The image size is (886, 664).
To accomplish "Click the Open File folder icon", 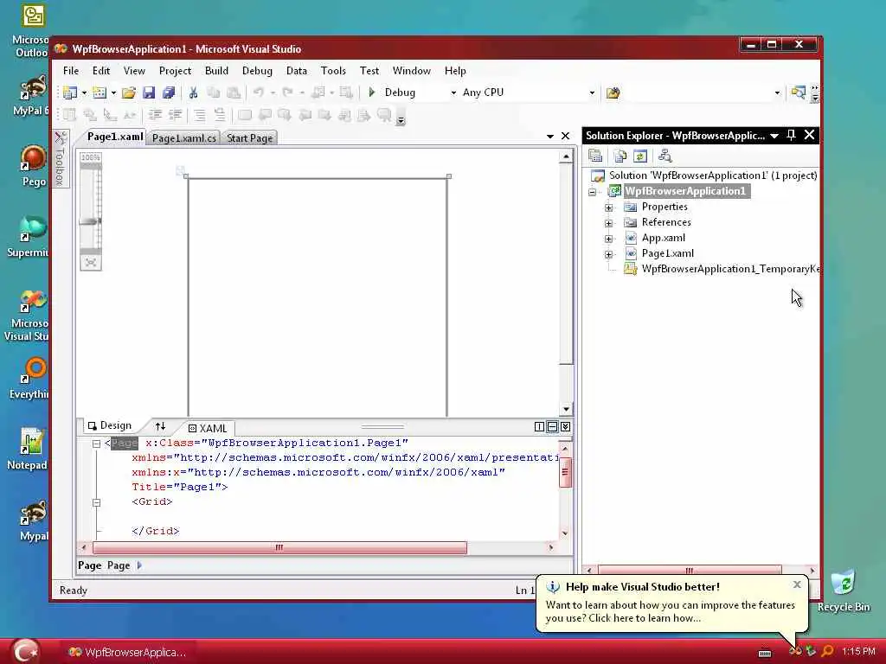I will click(129, 93).
